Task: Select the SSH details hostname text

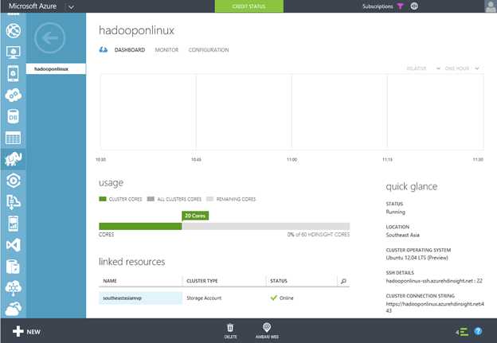Action: click(x=434, y=281)
